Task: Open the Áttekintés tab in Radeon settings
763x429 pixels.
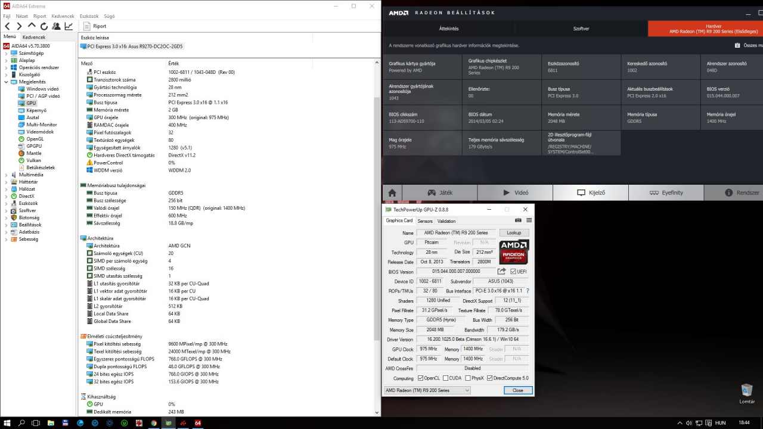Action: coord(449,29)
